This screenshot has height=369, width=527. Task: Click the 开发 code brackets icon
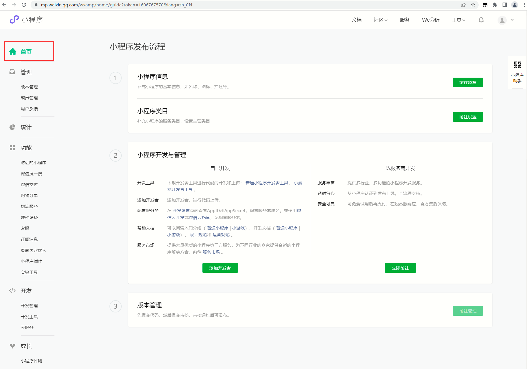click(12, 291)
